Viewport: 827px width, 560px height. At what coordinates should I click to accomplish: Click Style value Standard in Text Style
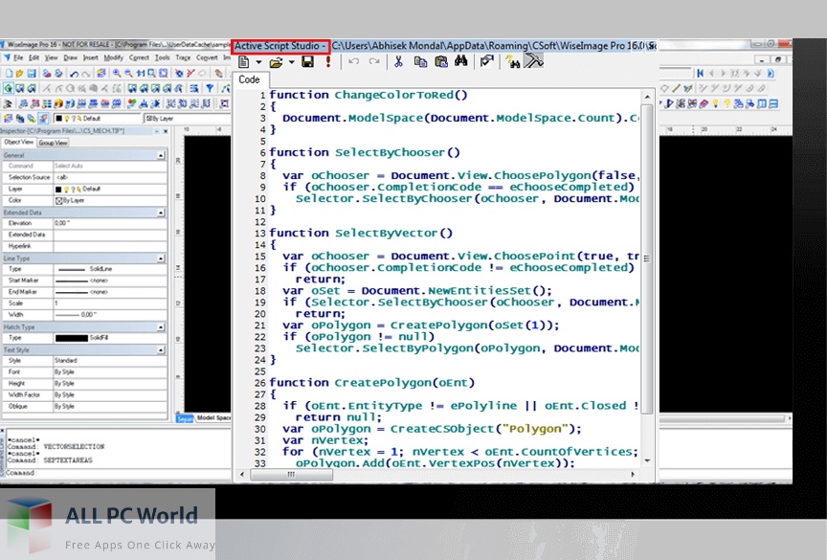(110, 361)
